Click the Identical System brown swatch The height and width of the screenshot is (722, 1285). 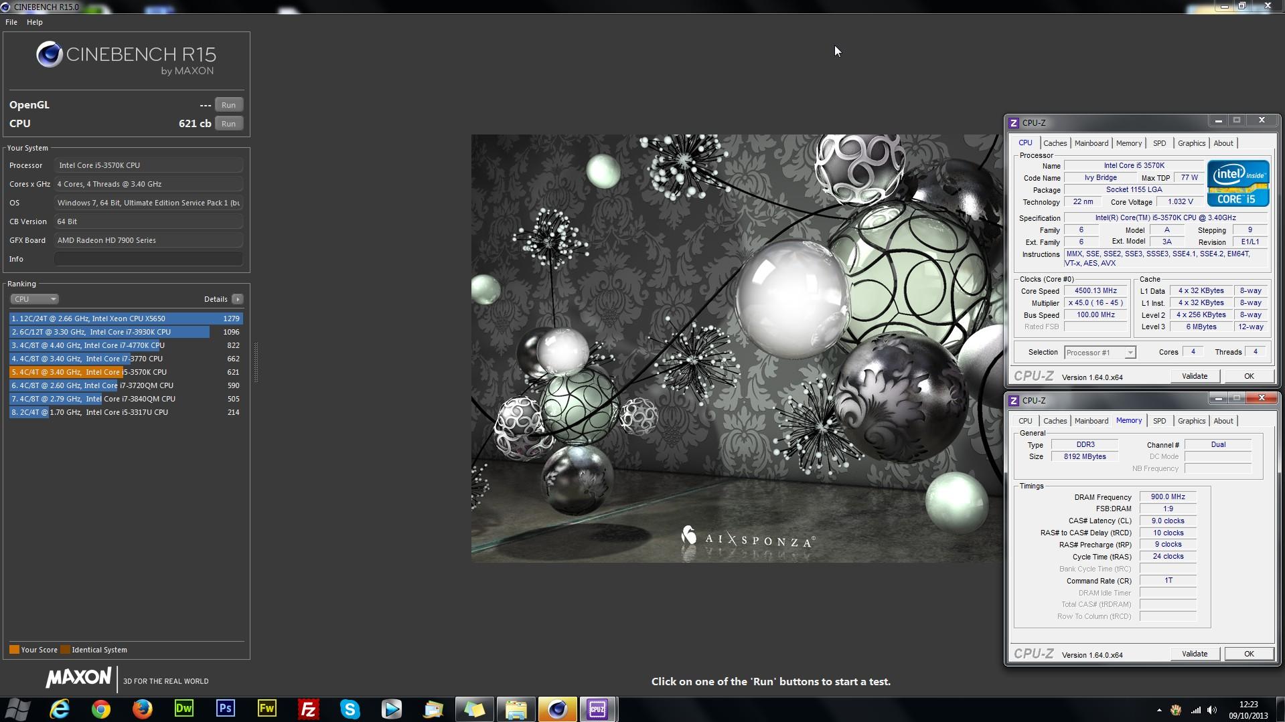[x=65, y=650]
